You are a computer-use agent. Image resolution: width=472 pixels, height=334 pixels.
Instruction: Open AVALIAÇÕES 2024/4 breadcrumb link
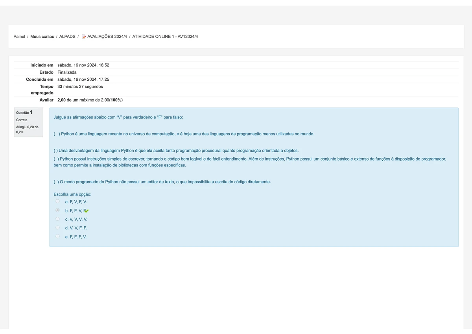[x=107, y=37]
